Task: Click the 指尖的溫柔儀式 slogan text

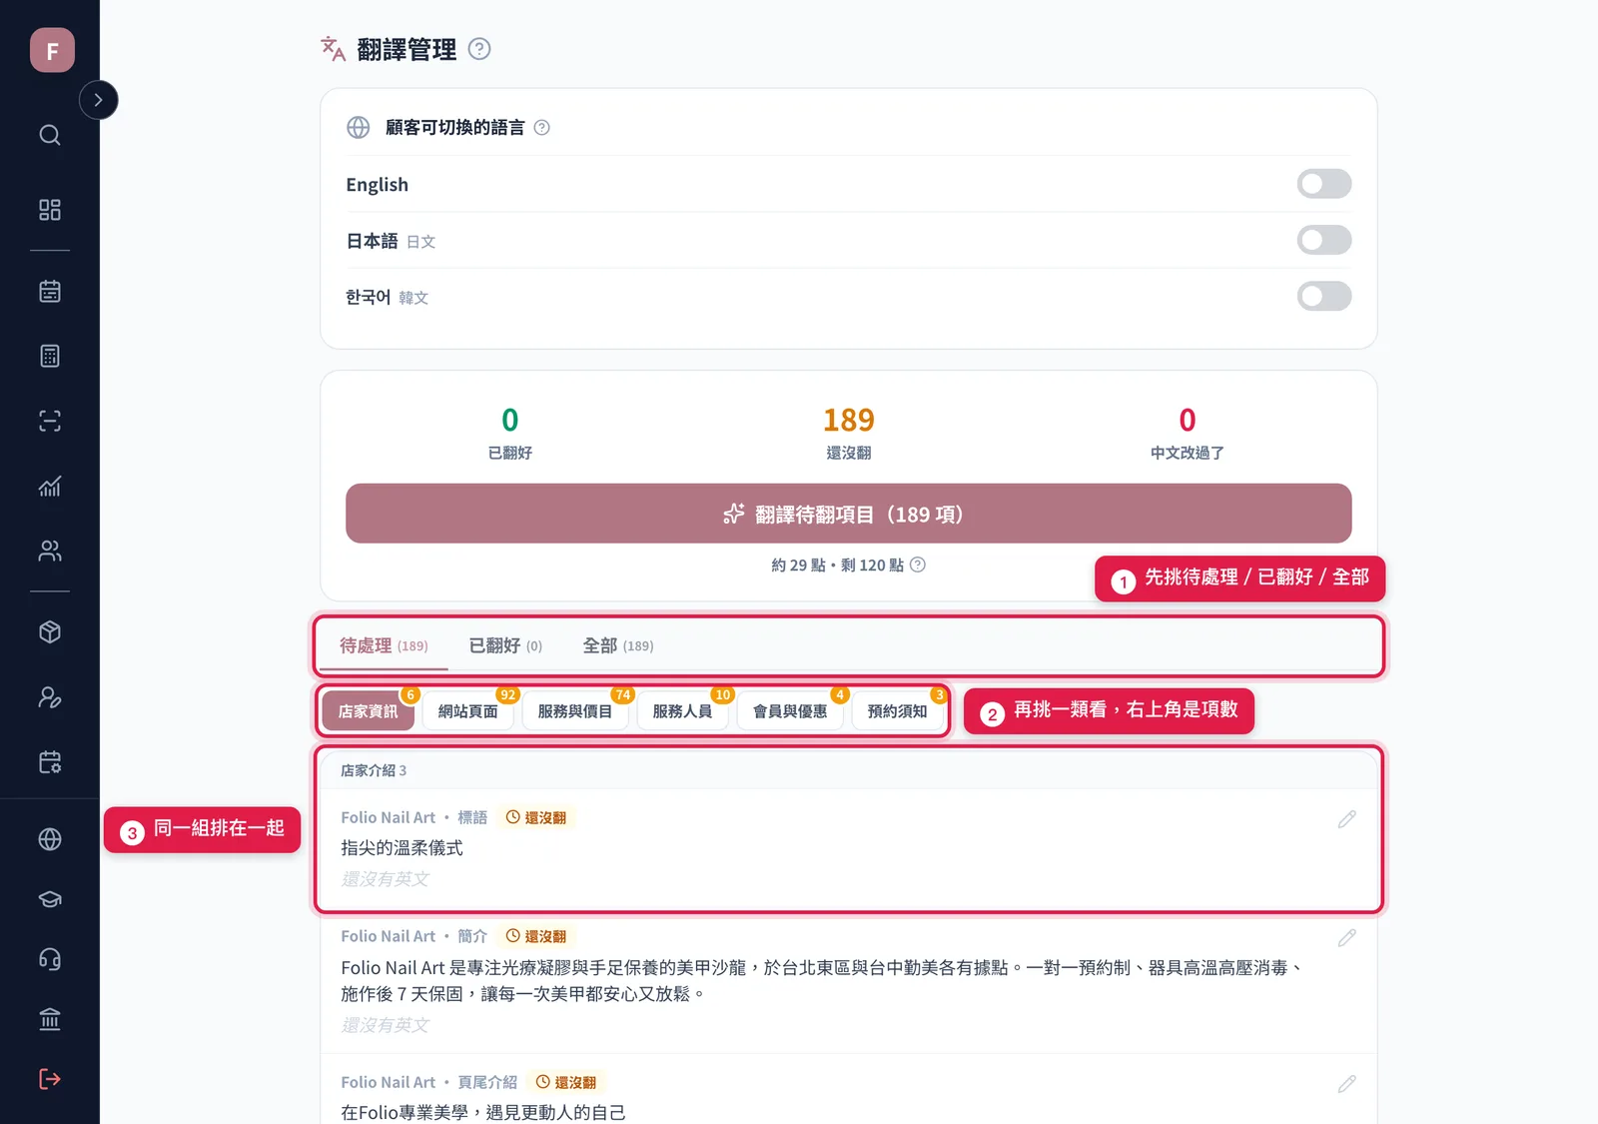Action: [401, 848]
